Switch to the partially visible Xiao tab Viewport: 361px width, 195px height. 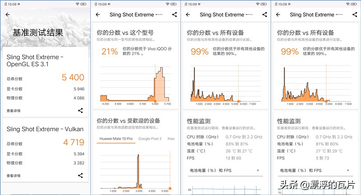[171, 139]
